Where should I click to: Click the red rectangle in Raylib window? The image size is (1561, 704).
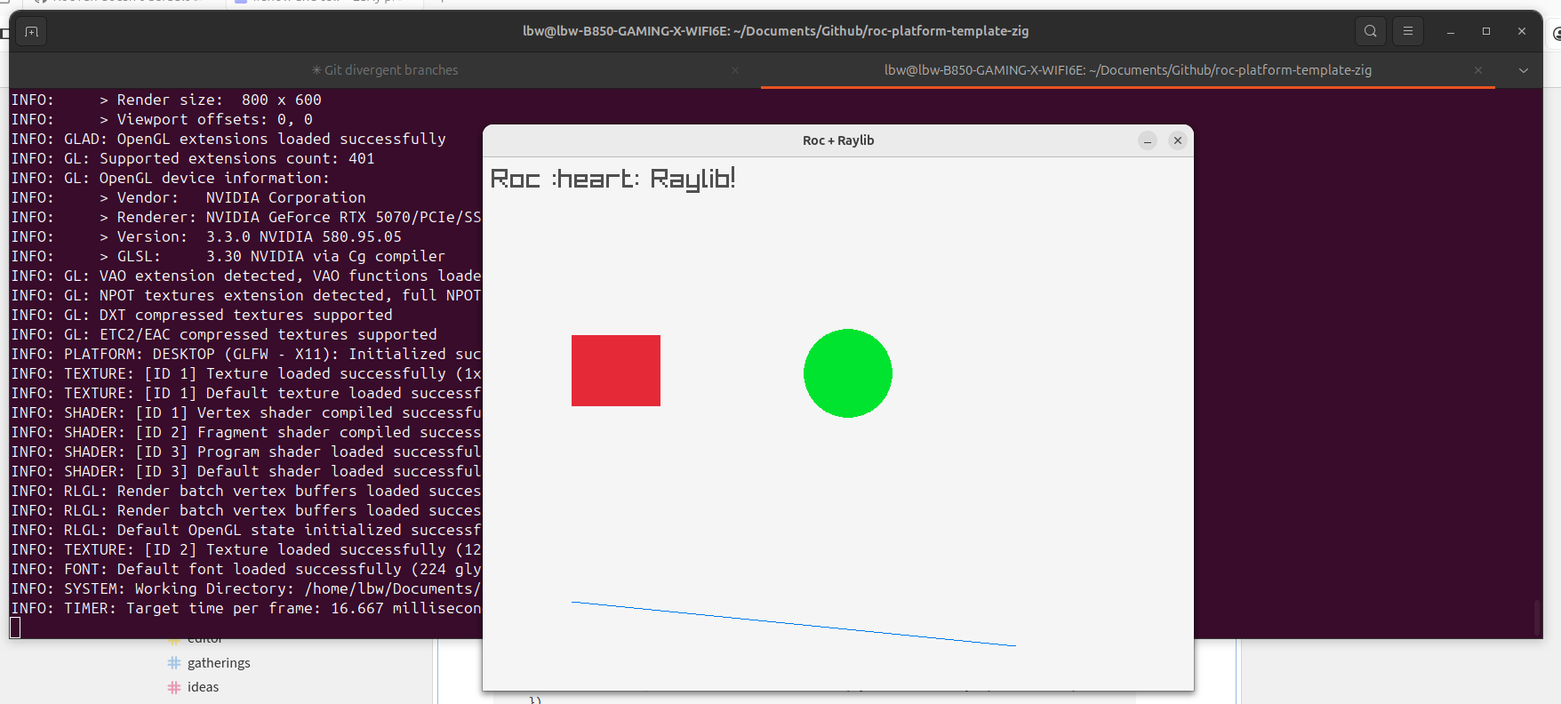pyautogui.click(x=615, y=371)
